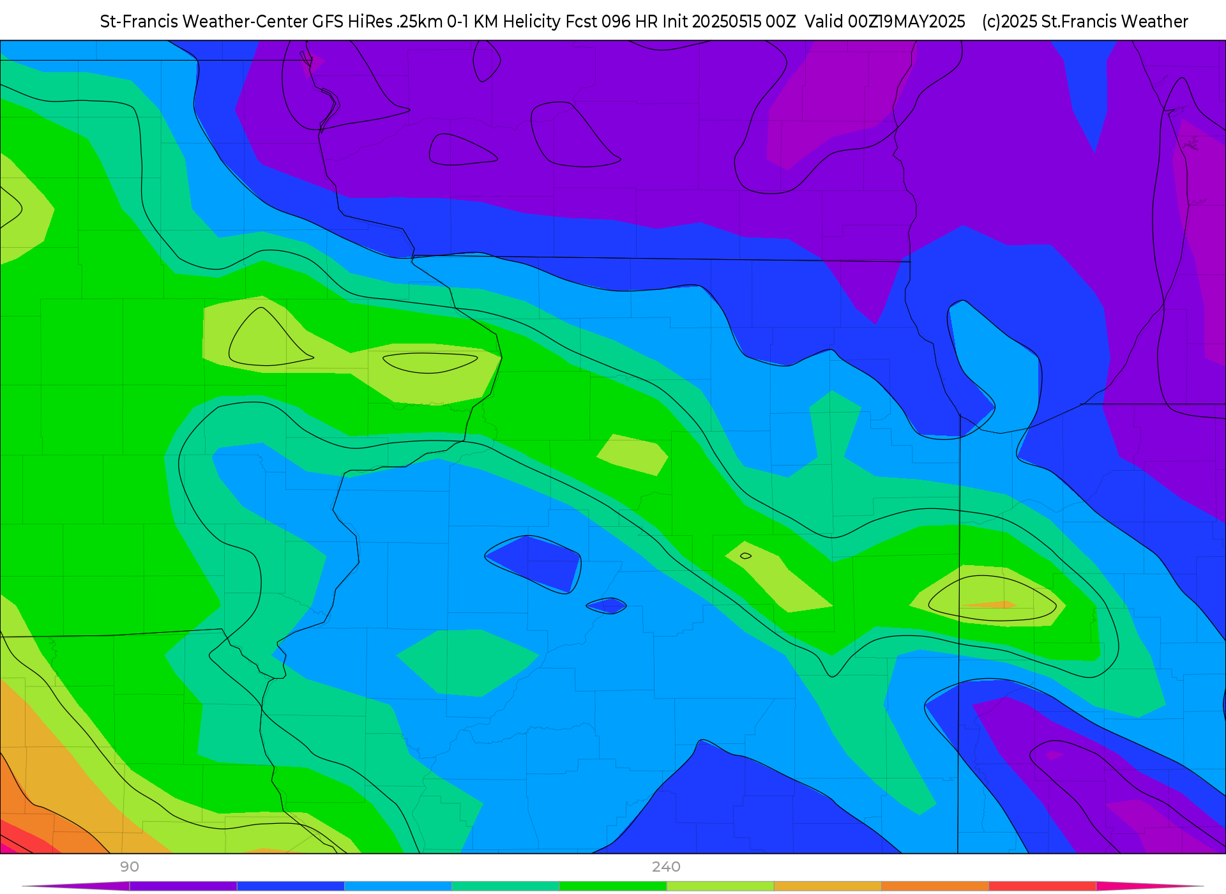Viewport: 1226px width, 894px height.
Task: Click '(c)2025 St.Francis Weather' copyright text
Action: (1085, 22)
